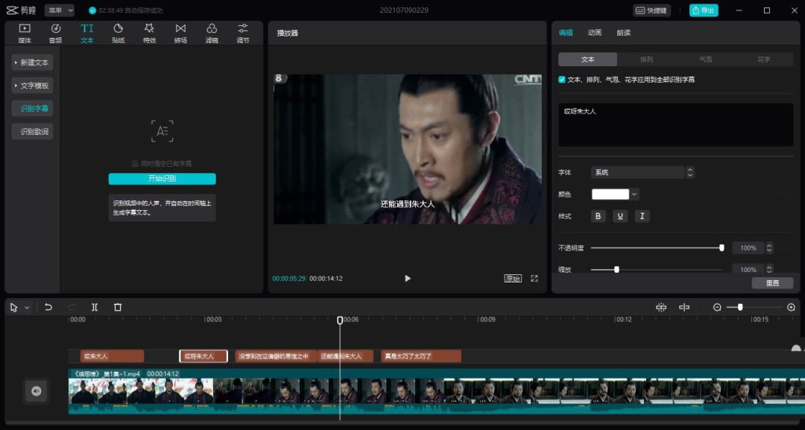Click the 滤镜 (Filters) icon
This screenshot has width=805, height=430.
click(211, 31)
